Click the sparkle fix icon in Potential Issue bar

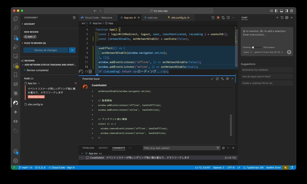222,79
